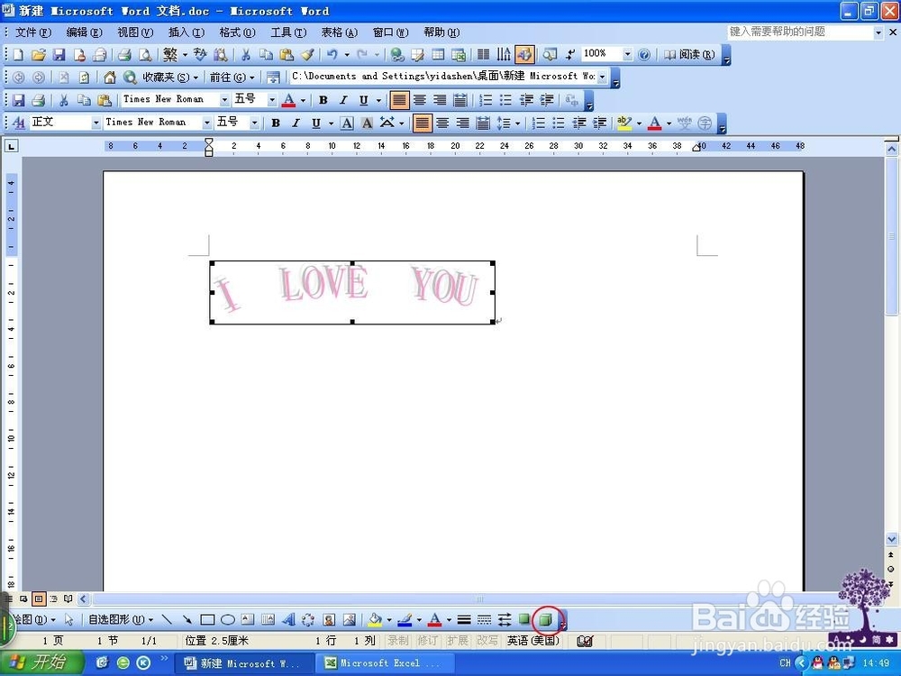This screenshot has width=901, height=676.
Task: Switch to Outline view button
Action: click(x=53, y=599)
